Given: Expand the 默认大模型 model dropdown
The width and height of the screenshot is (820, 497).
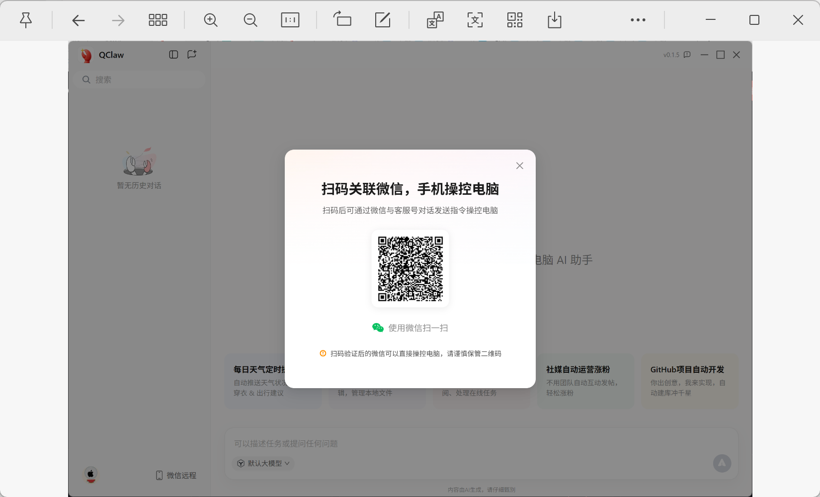Looking at the screenshot, I should click(263, 463).
